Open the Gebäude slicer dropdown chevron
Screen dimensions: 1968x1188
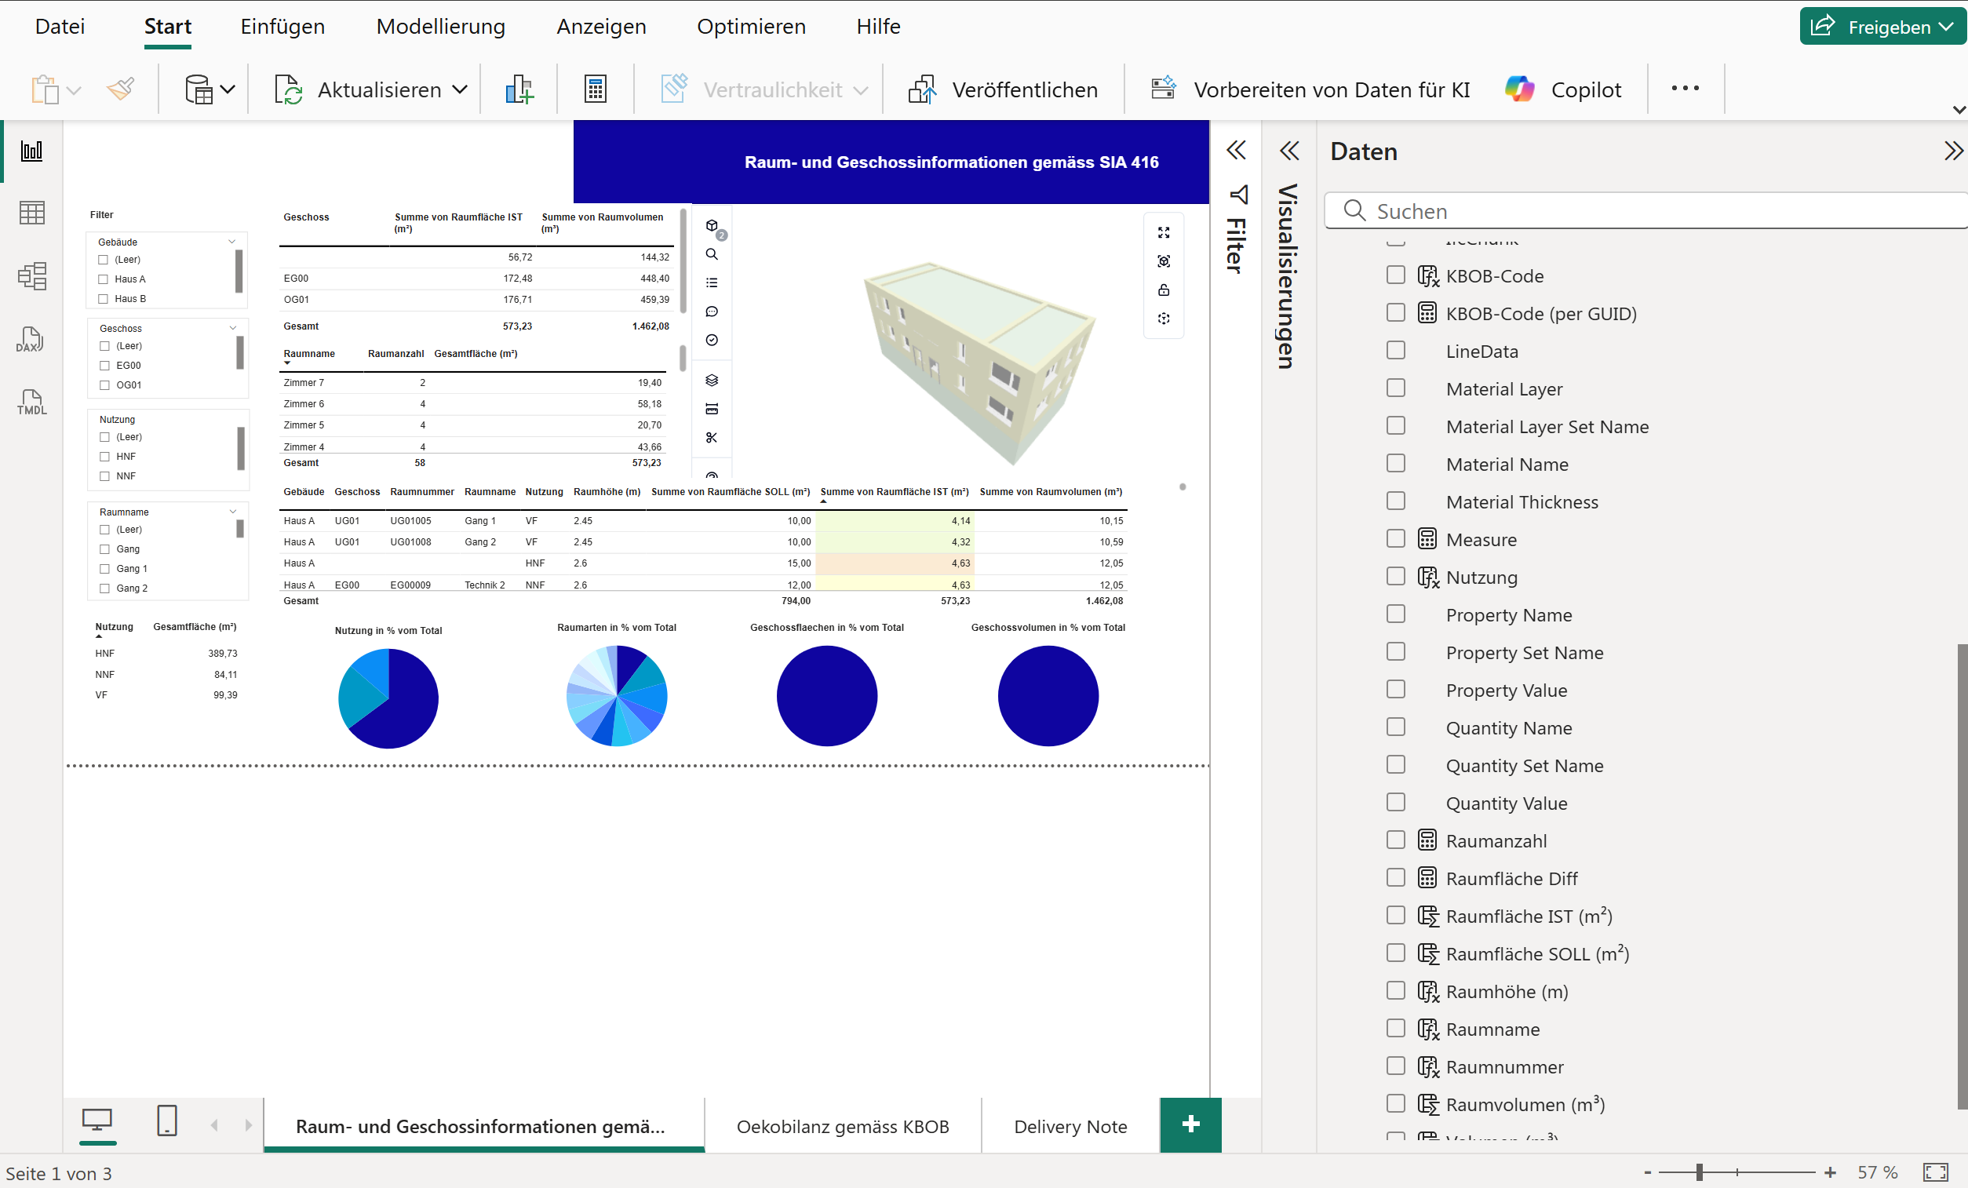[x=232, y=241]
